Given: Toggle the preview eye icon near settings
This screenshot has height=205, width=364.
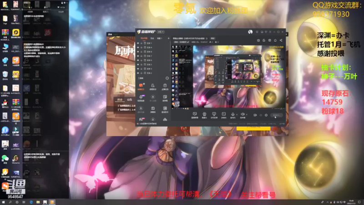Looking at the screenshot, I should [261, 115].
